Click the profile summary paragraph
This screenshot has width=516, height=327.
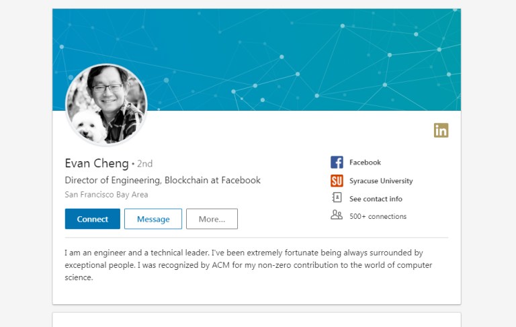click(x=249, y=265)
